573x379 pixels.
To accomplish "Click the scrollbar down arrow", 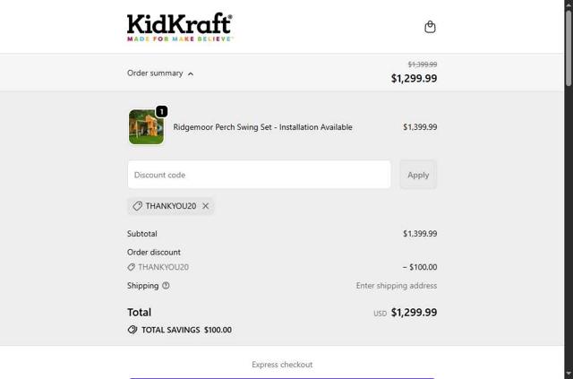I will coord(569,373).
